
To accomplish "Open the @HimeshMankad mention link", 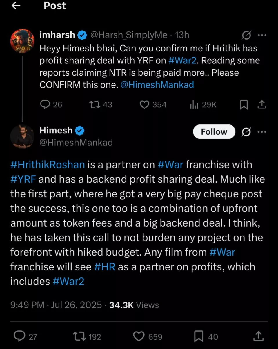I will point(157,85).
